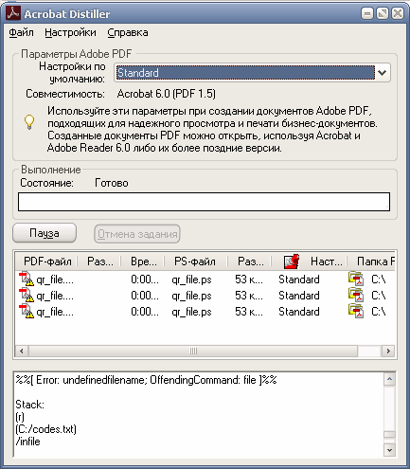Select first qr_file PDF warning icon
Viewport: 410px width, 469px height.
point(27,279)
